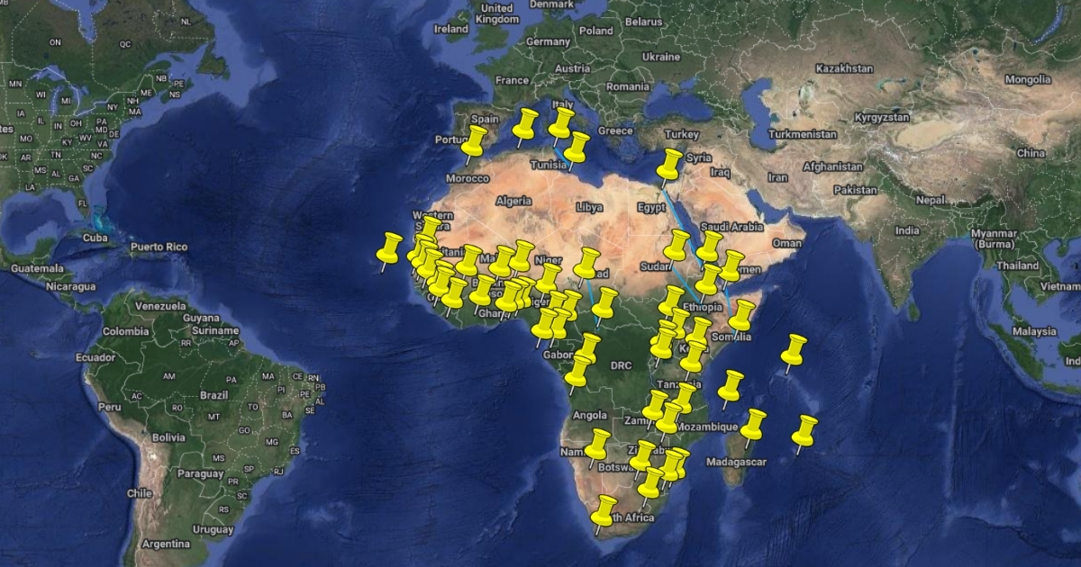Screen dimensions: 1081x567
Task: Select the pushpin between Mozambique and Madagascar
Action: click(x=731, y=385)
